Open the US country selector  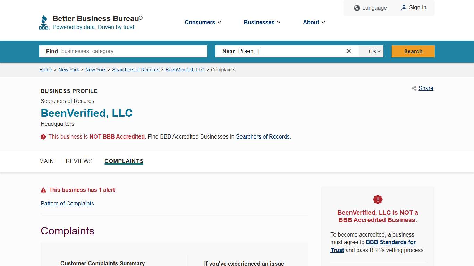click(x=371, y=51)
